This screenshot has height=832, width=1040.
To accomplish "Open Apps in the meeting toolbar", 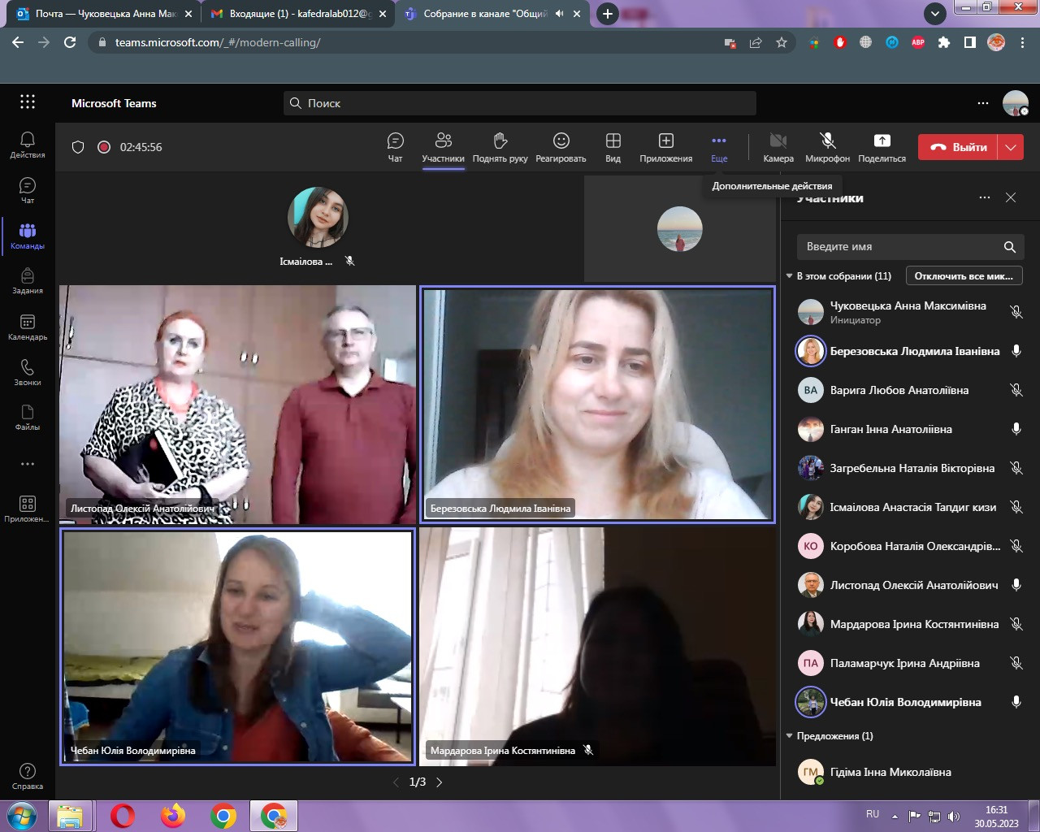I will tap(665, 147).
